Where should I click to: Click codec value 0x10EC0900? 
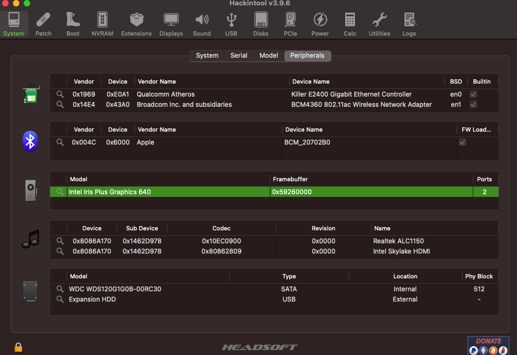coord(221,241)
